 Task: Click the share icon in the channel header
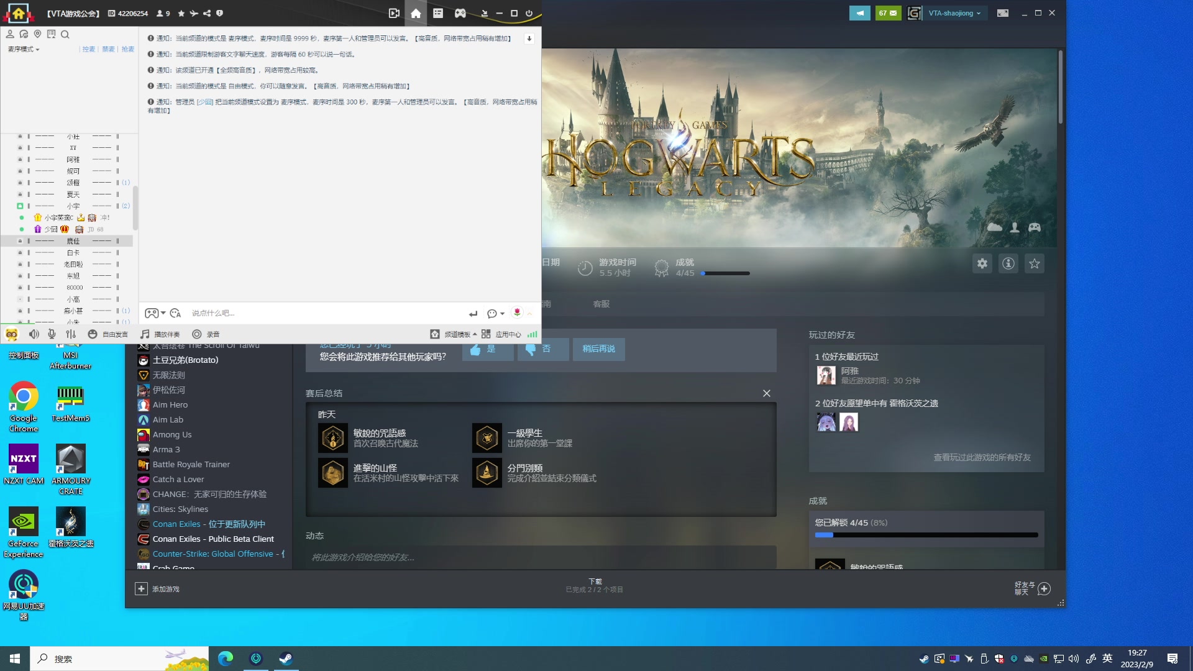click(207, 13)
